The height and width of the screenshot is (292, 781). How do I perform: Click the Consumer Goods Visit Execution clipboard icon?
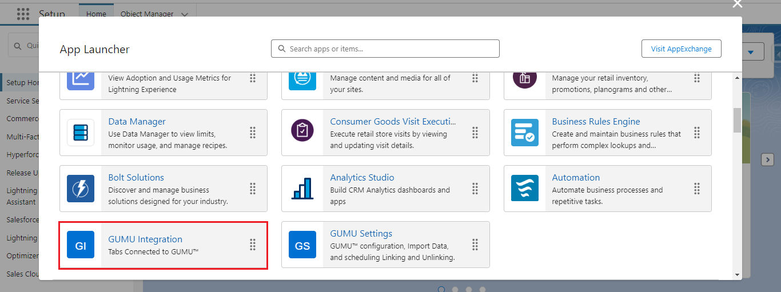coord(302,133)
